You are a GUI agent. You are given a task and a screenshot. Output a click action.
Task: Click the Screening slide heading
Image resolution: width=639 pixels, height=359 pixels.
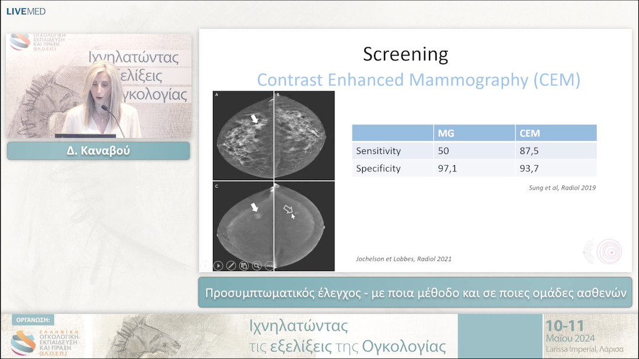coord(405,54)
